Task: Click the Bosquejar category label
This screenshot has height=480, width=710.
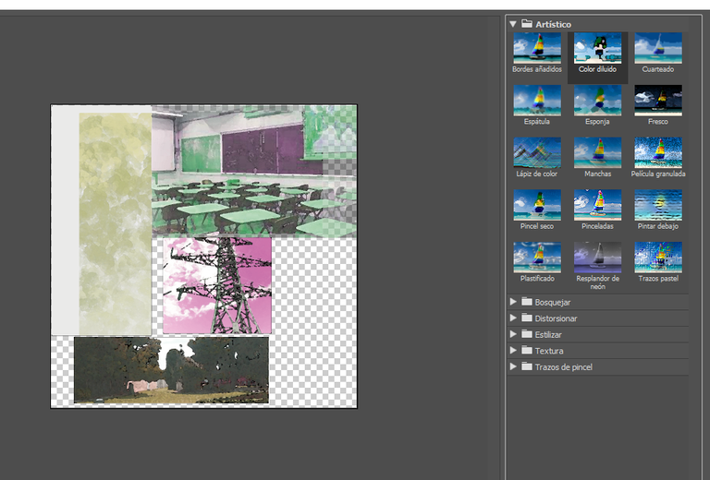Action: pyautogui.click(x=553, y=303)
